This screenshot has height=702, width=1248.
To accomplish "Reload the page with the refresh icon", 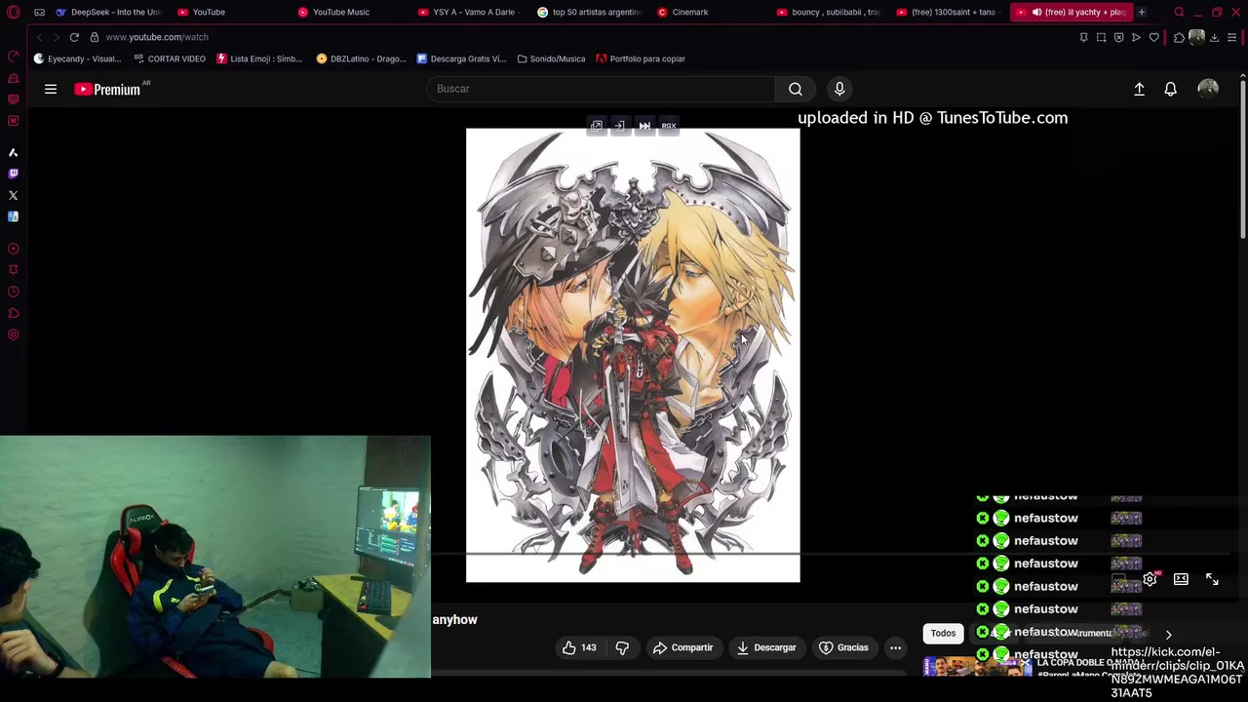I will point(74,37).
